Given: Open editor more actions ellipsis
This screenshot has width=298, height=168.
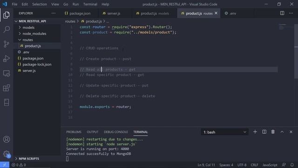Looking at the screenshot, I should pyautogui.click(x=291, y=13).
